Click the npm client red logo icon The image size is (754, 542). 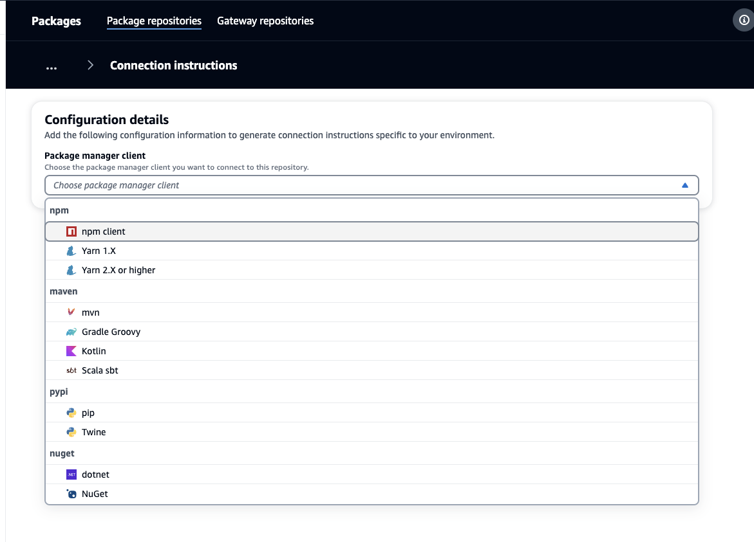71,231
